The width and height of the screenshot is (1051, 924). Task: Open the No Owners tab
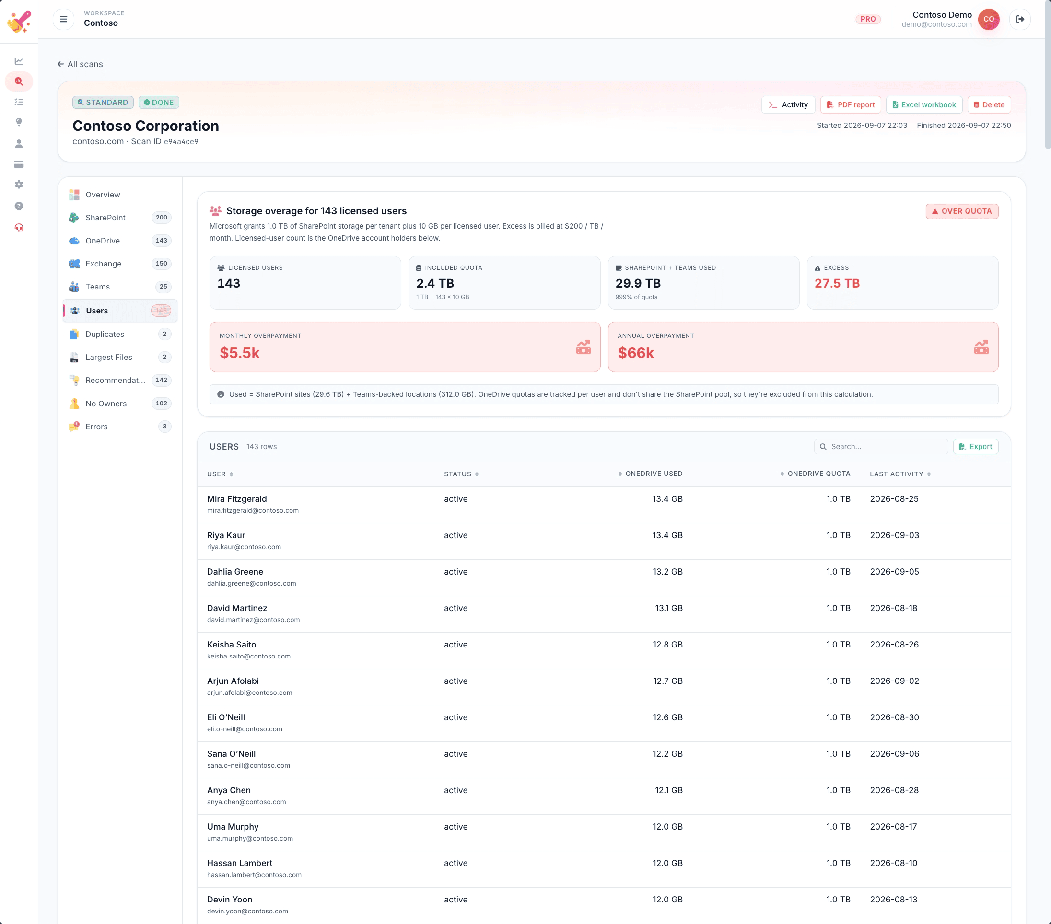click(x=120, y=404)
